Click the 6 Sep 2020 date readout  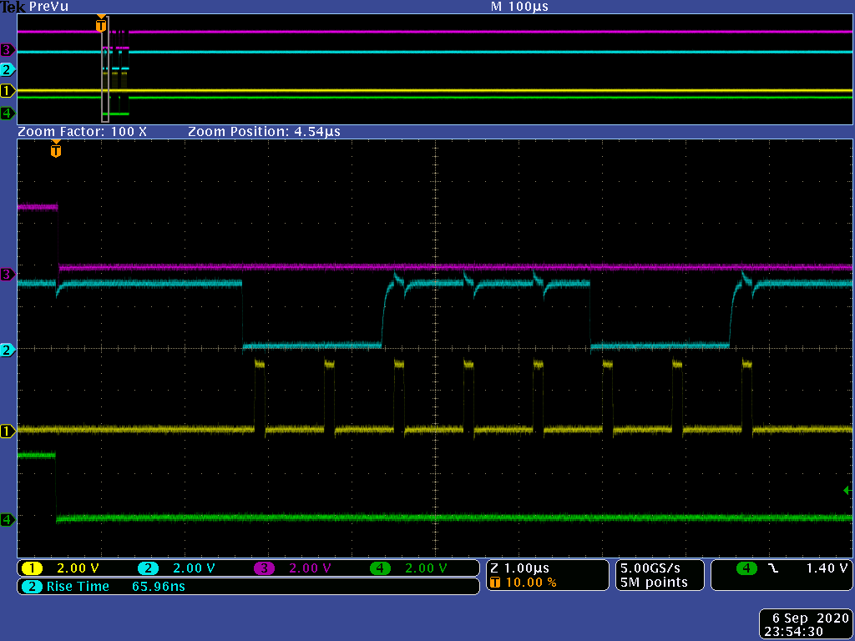tap(811, 618)
